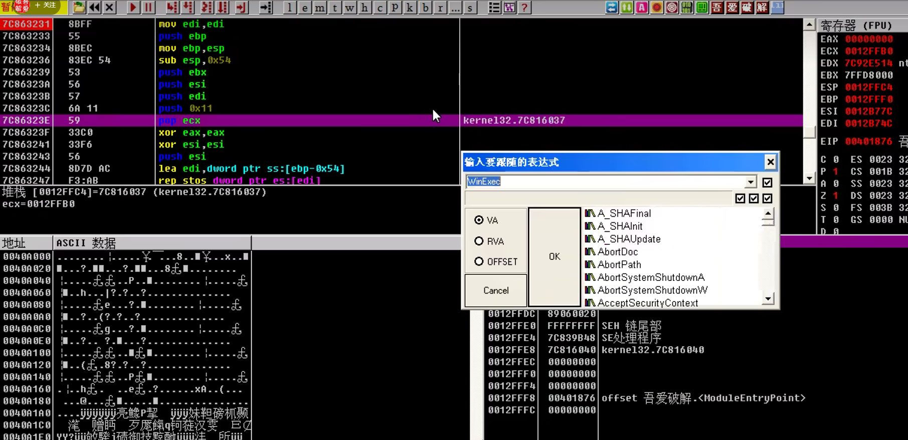Click disassembly pane scrollbar up arrow
The height and width of the screenshot is (440, 908).
(809, 25)
